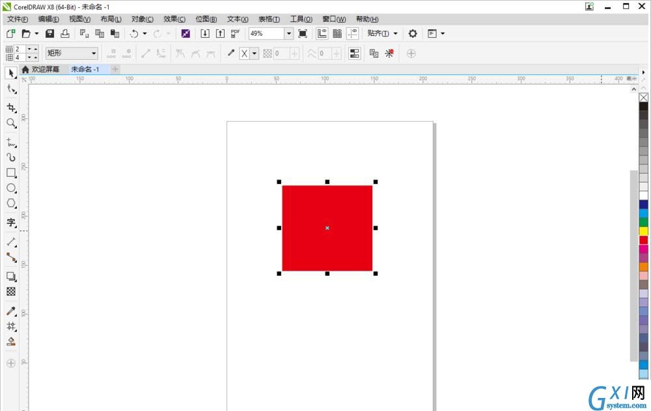This screenshot has width=651, height=411.
Task: Pick the Polygon tool
Action: pos(11,203)
